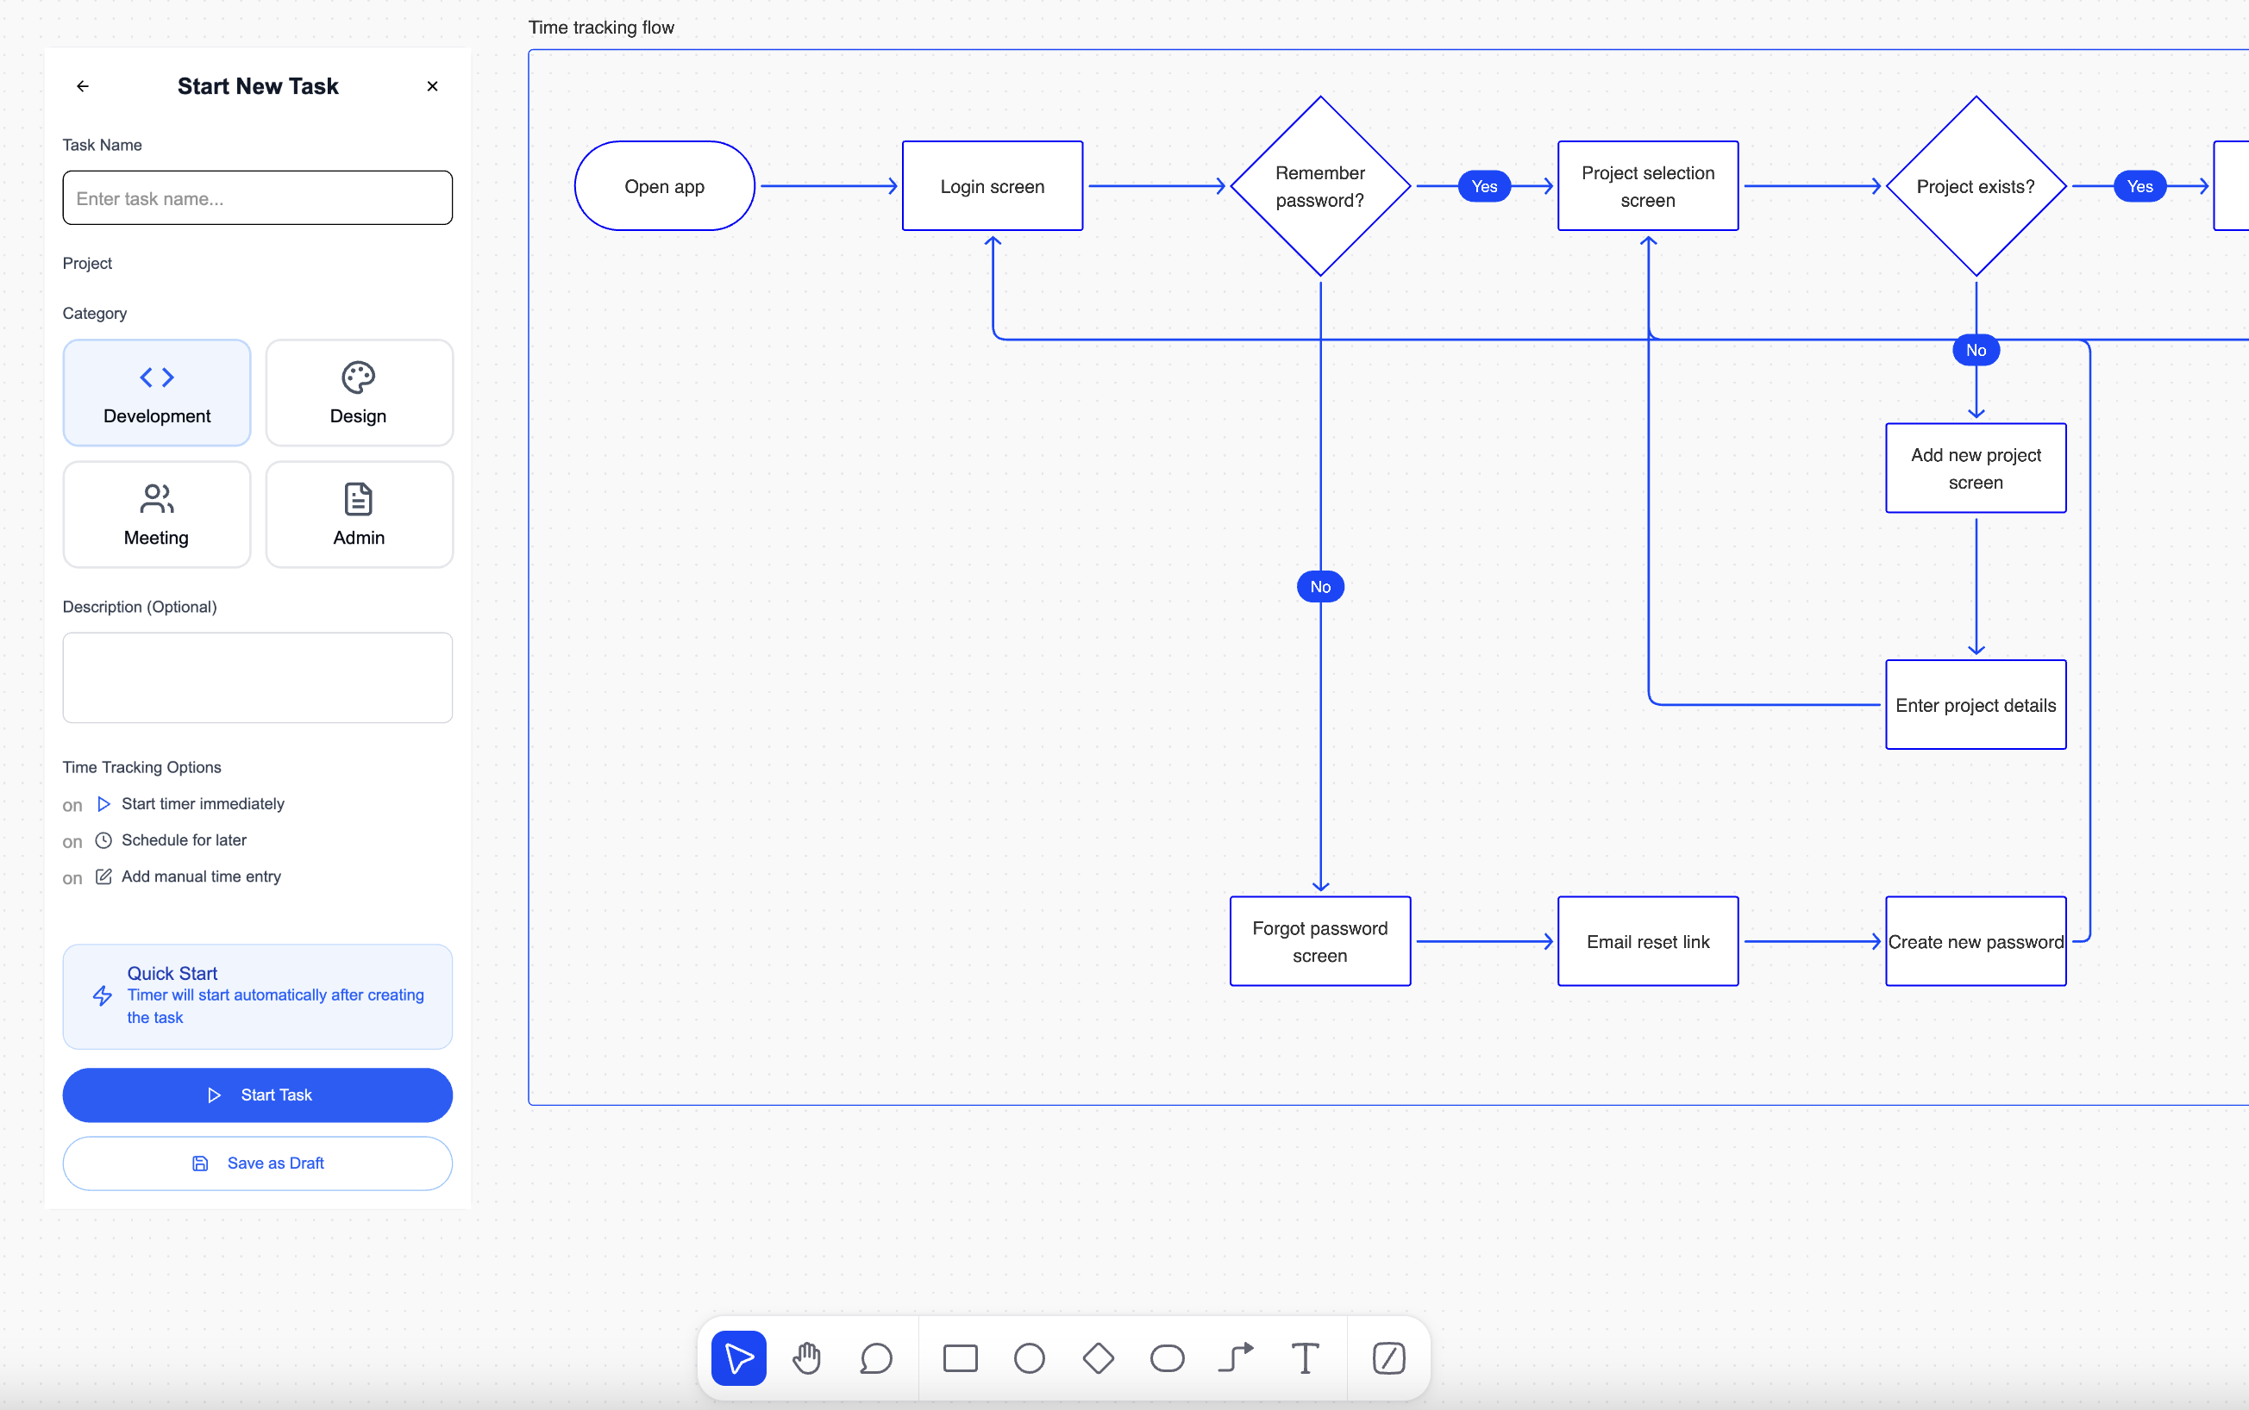Click into the Description text area

point(258,678)
